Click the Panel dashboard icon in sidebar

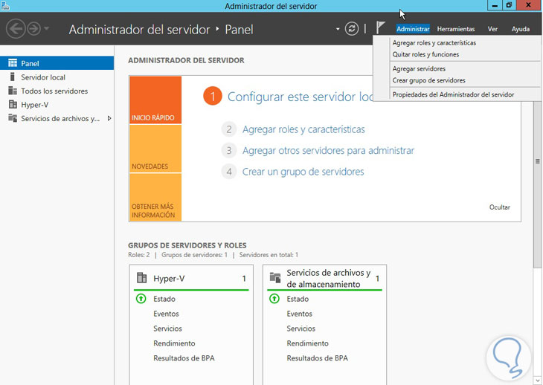pyautogui.click(x=13, y=63)
